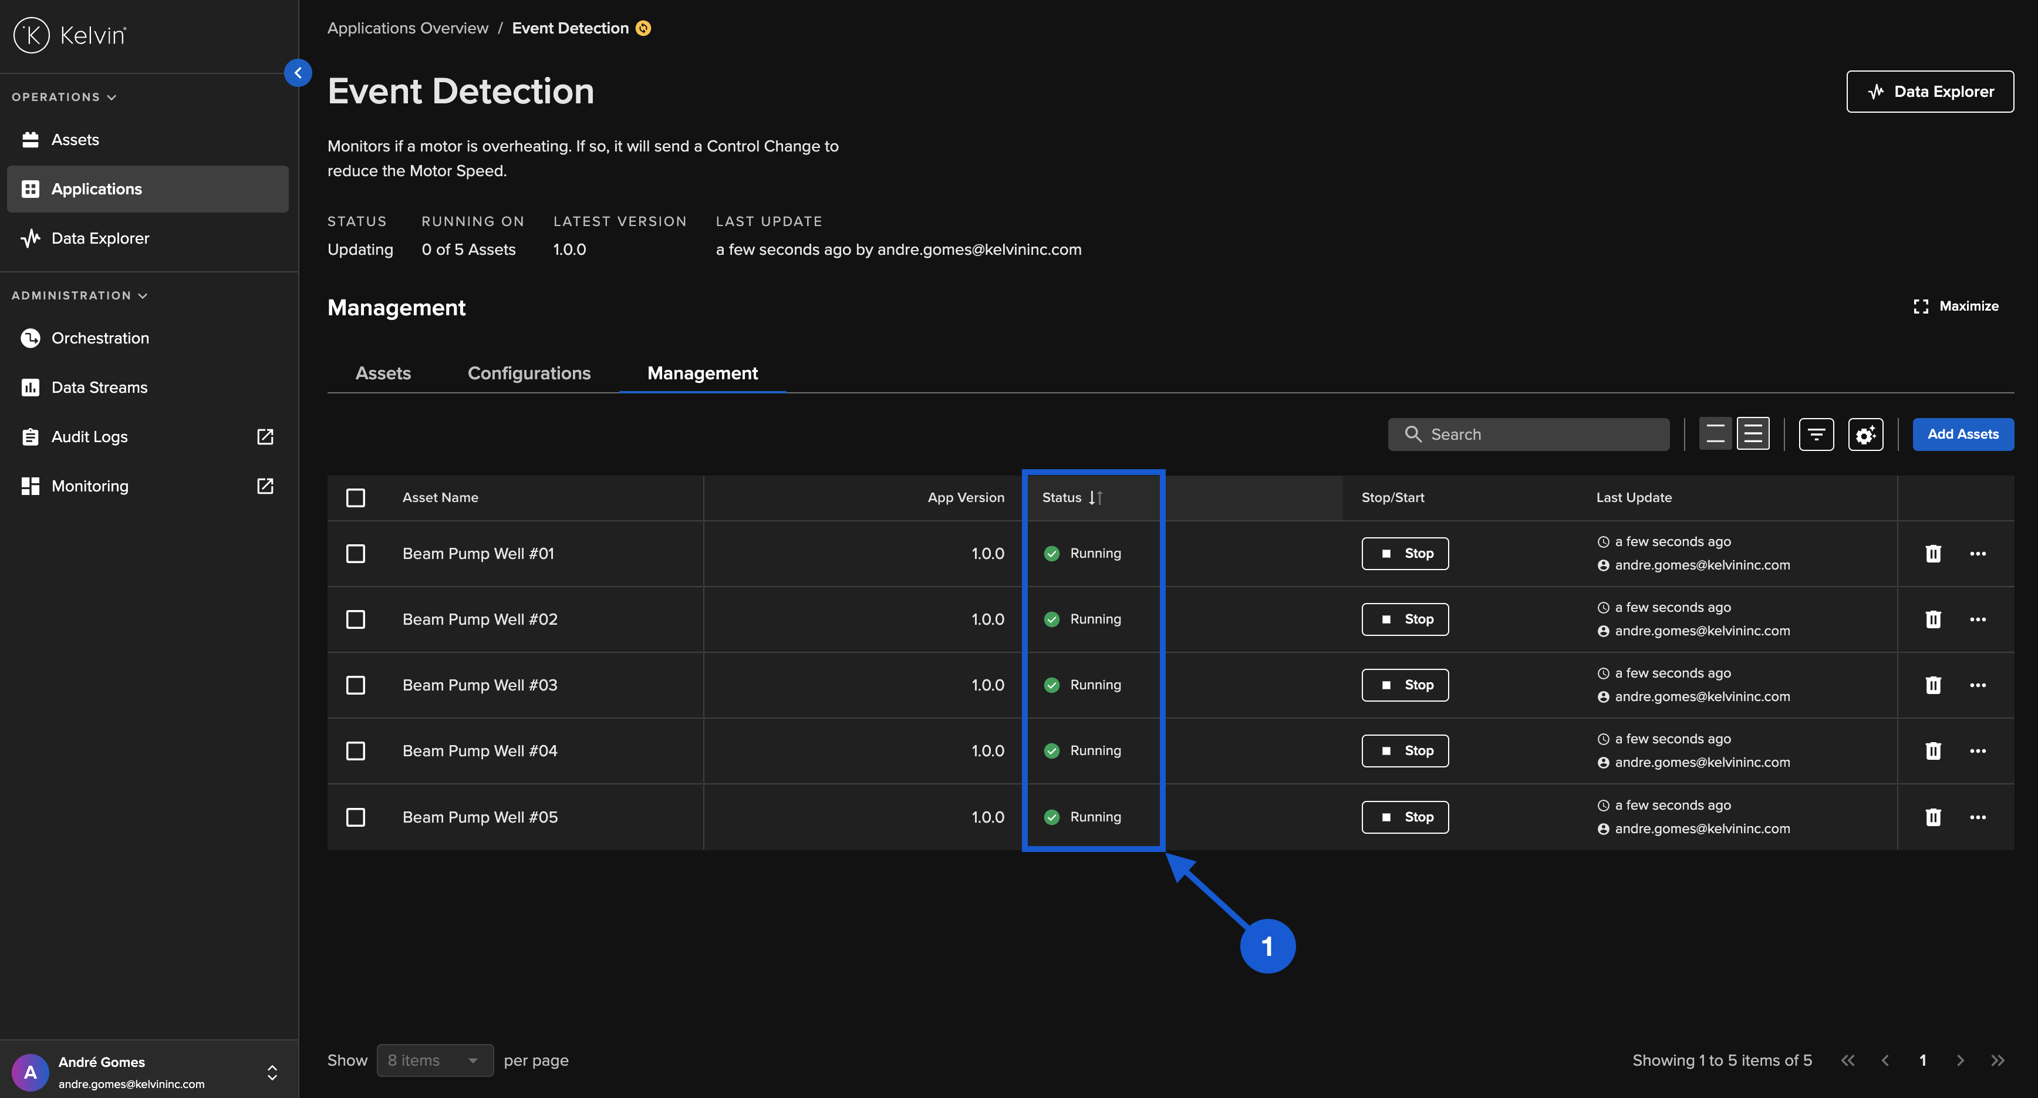Screen dimensions: 2038x1098
Task: Toggle the expanded list view icon
Action: 1753,434
